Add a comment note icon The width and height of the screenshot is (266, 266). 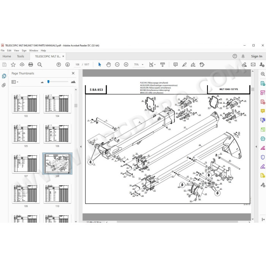(176, 65)
